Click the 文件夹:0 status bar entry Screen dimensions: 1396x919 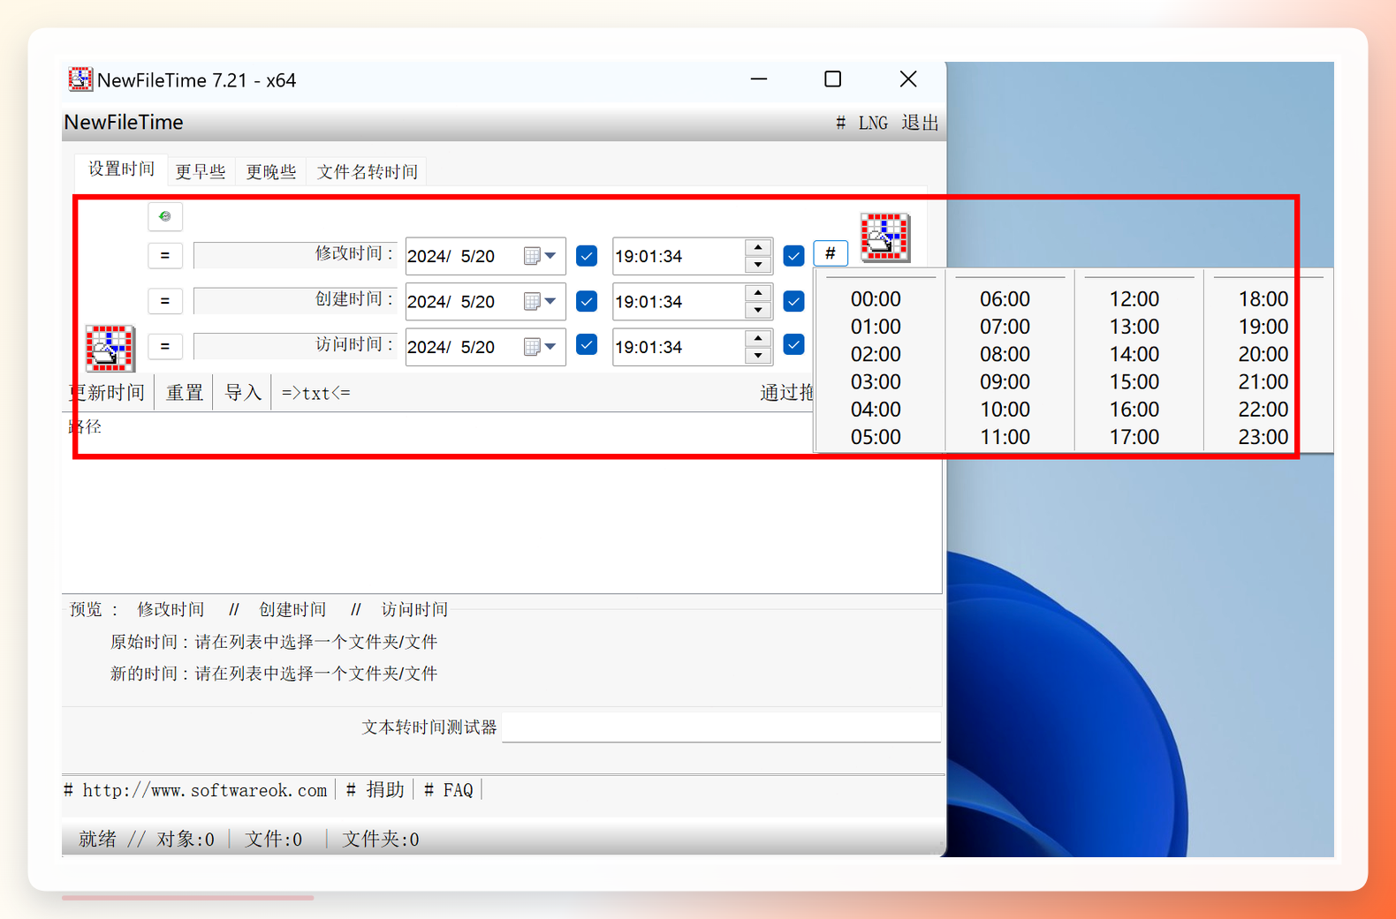tap(381, 839)
